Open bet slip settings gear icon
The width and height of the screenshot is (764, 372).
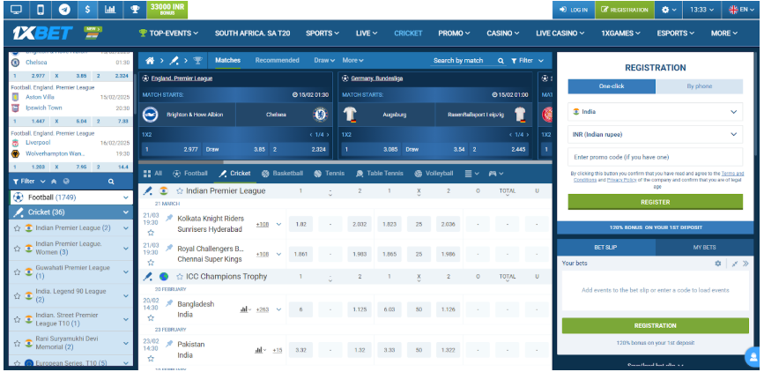coord(717,264)
